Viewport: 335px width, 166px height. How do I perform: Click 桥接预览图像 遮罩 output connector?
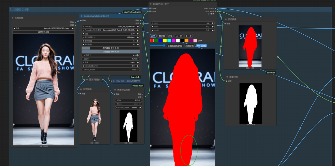coord(143,97)
